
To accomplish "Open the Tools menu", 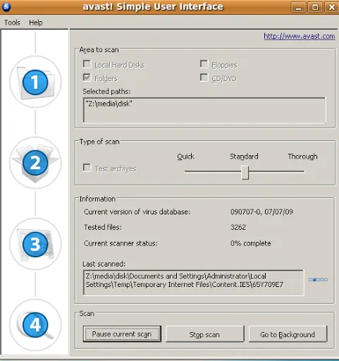I will (12, 23).
